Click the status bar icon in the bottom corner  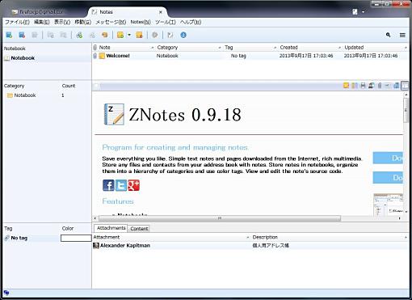click(x=6, y=293)
